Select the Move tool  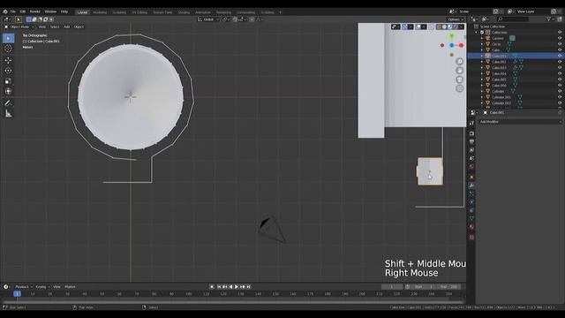click(8, 60)
